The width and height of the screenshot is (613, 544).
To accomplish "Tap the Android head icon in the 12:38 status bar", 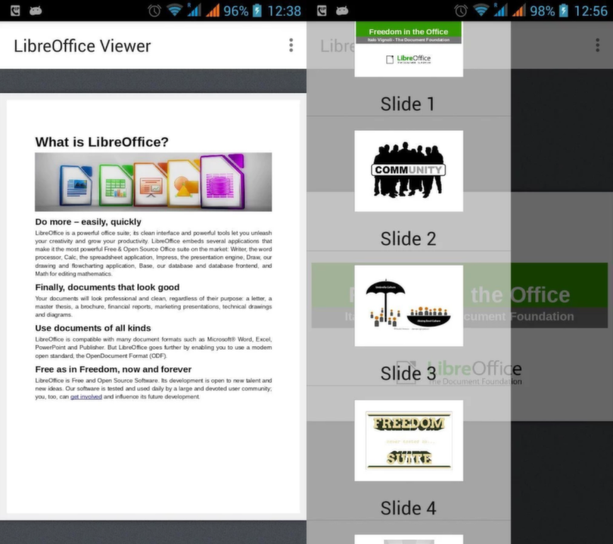I will tap(36, 11).
